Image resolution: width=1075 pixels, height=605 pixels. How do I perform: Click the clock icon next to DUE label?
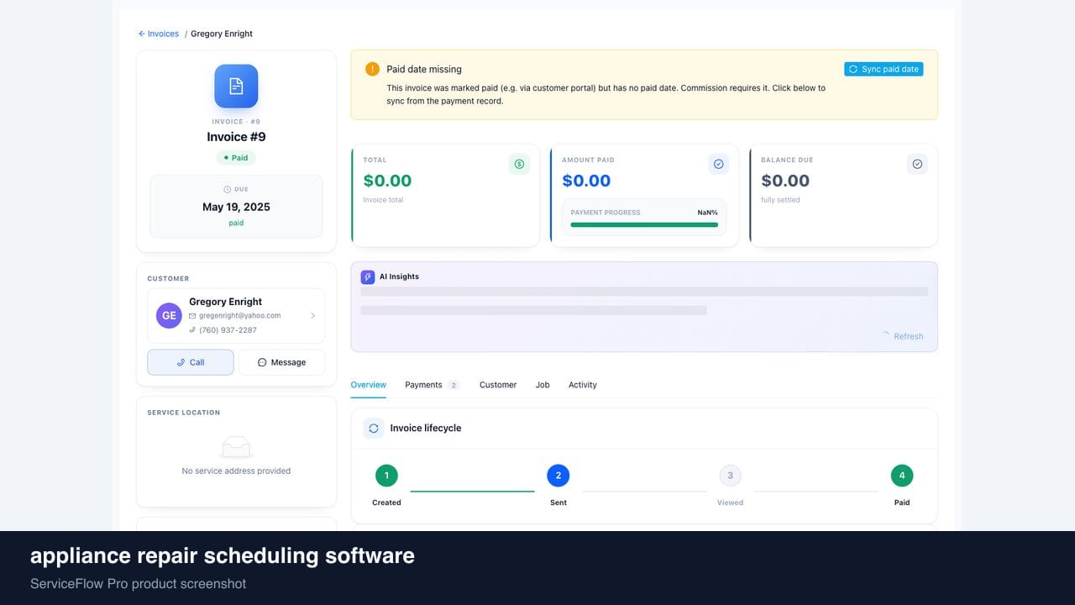coord(227,189)
